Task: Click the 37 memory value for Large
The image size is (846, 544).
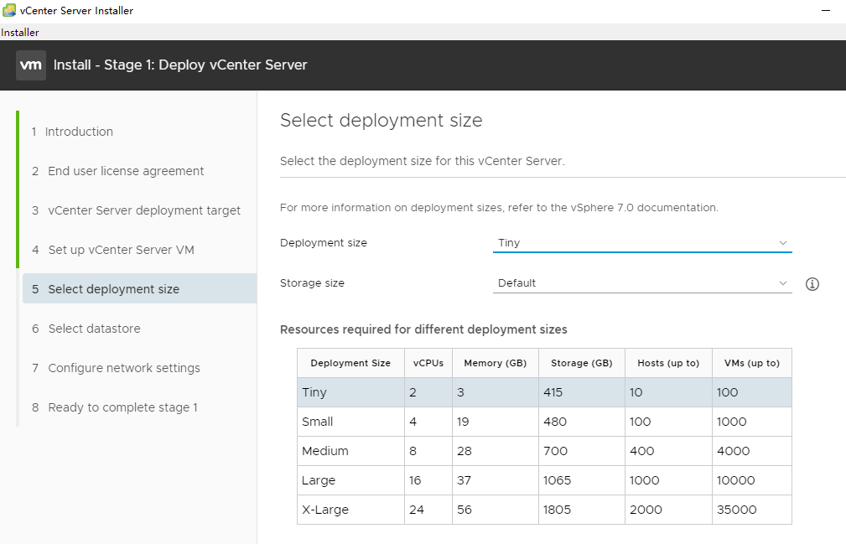Action: pos(464,479)
